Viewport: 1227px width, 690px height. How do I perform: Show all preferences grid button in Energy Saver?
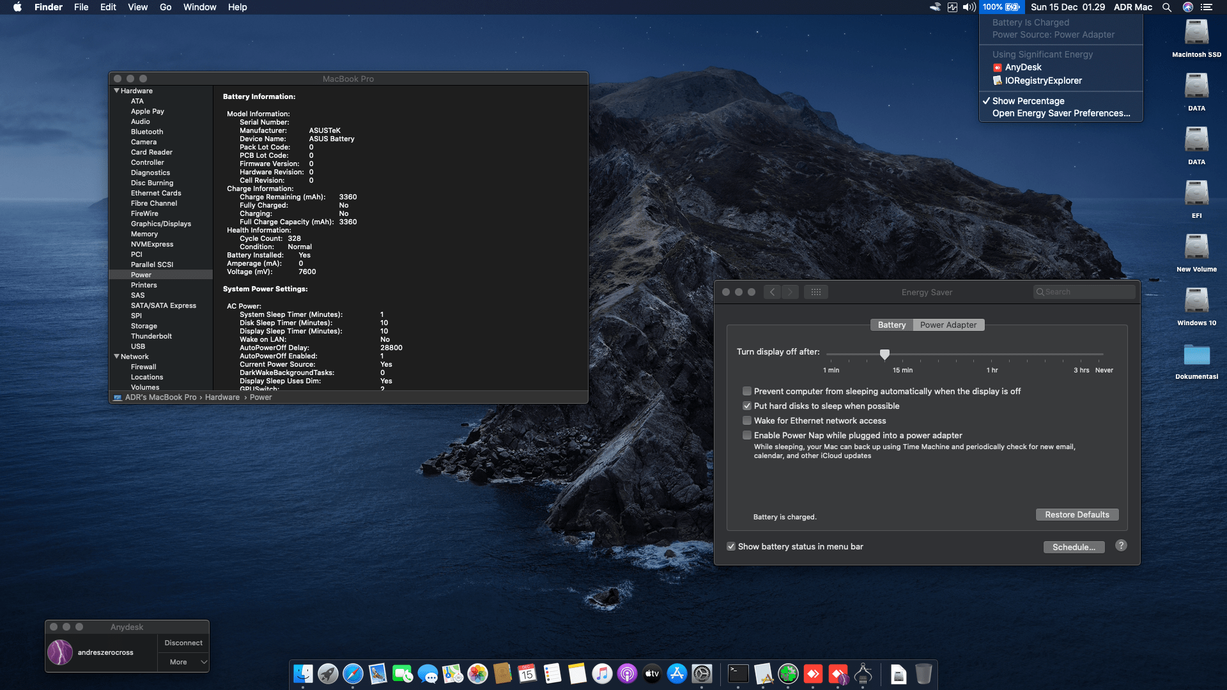point(816,292)
